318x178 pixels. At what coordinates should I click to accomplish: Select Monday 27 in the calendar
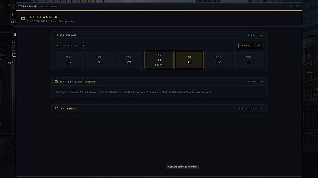point(69,60)
